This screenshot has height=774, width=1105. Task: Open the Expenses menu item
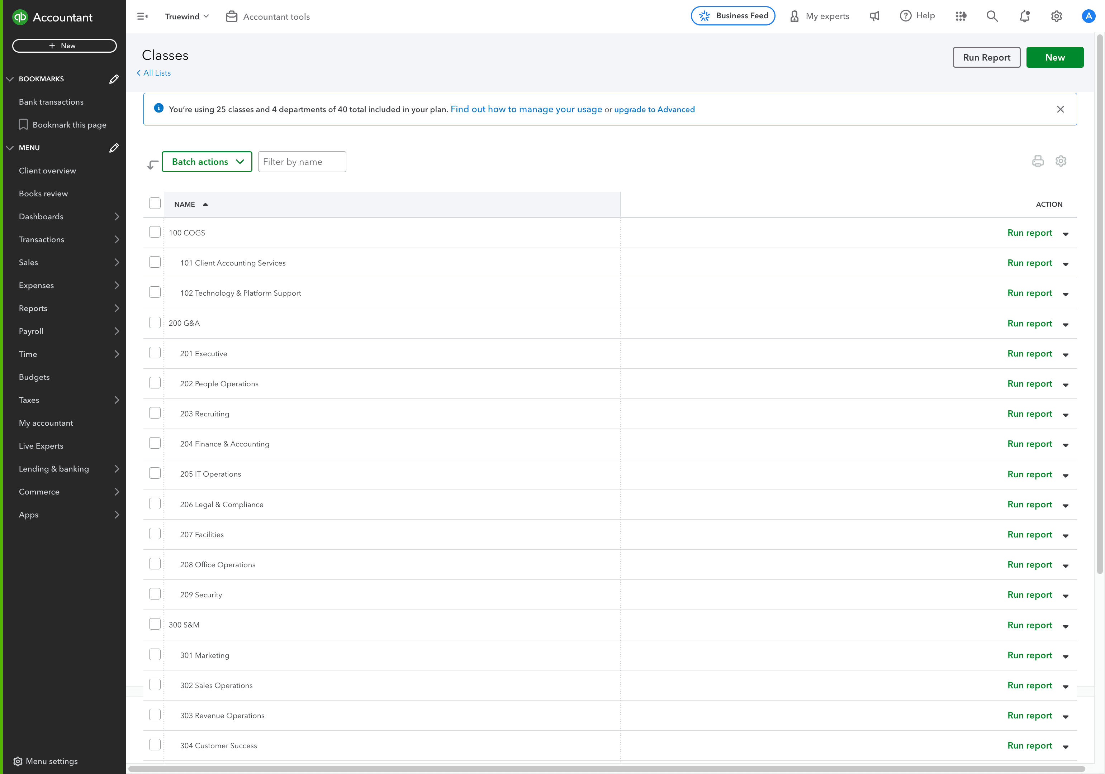tap(36, 285)
